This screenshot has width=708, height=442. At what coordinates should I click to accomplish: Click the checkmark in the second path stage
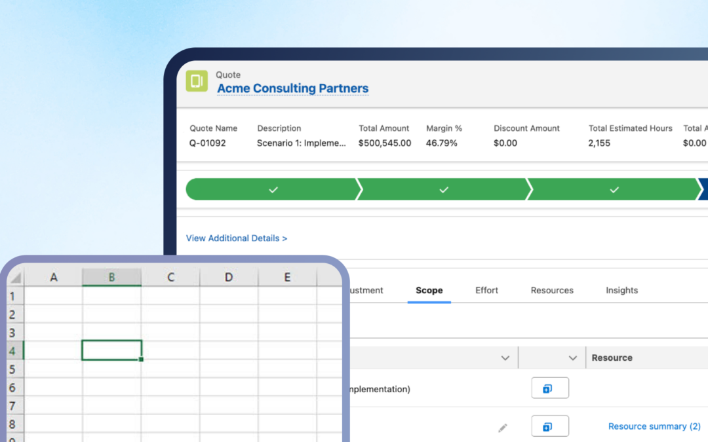[x=444, y=189]
